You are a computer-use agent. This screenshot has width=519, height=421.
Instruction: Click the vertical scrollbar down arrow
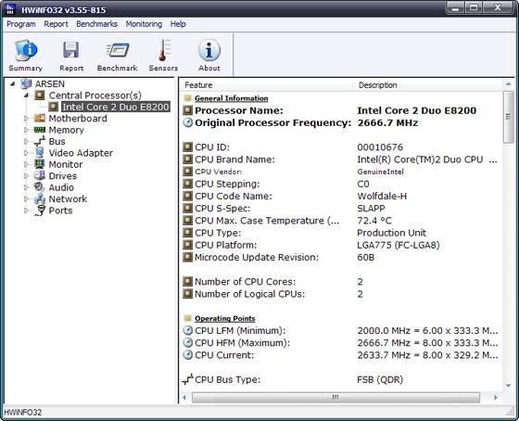click(509, 386)
